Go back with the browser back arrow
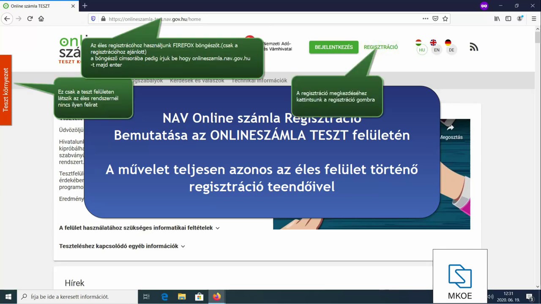This screenshot has height=304, width=541. tap(7, 19)
